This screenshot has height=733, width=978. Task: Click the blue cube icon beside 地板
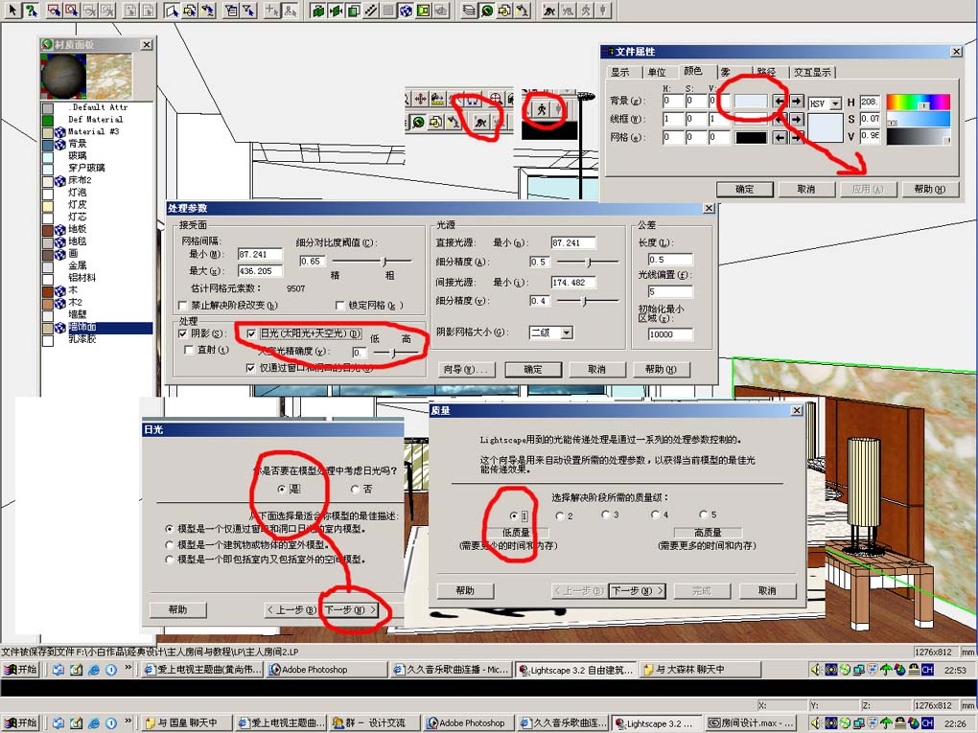coord(59,229)
